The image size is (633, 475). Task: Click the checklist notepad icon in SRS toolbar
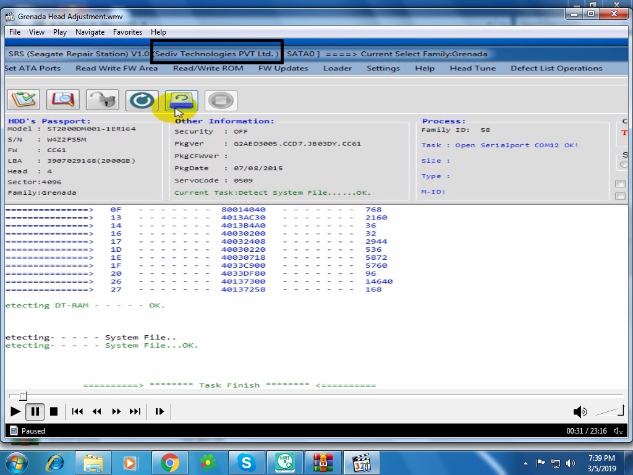(x=23, y=100)
